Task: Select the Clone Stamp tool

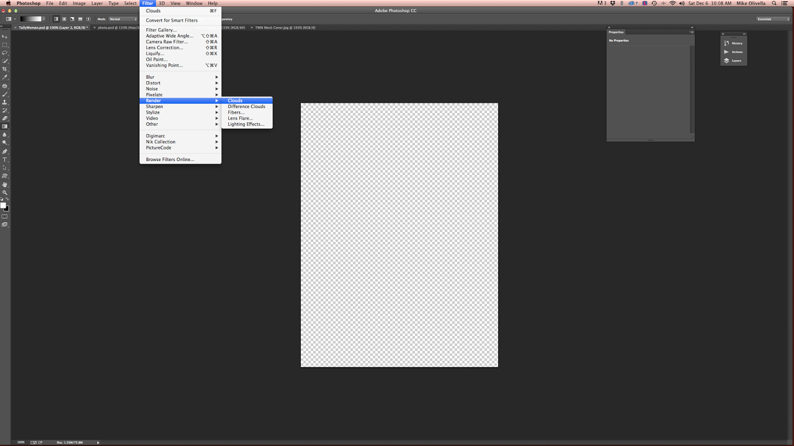Action: click(x=5, y=102)
